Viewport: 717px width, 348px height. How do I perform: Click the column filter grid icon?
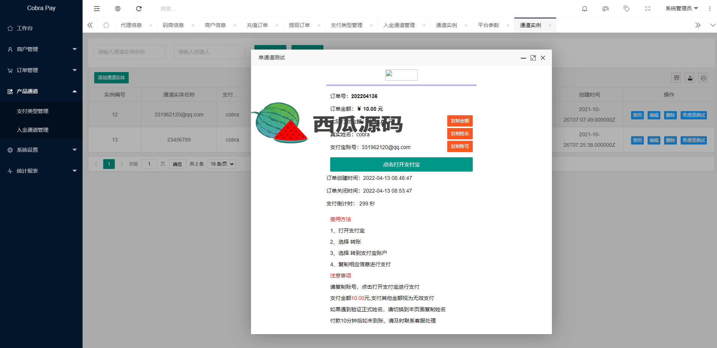coord(676,78)
